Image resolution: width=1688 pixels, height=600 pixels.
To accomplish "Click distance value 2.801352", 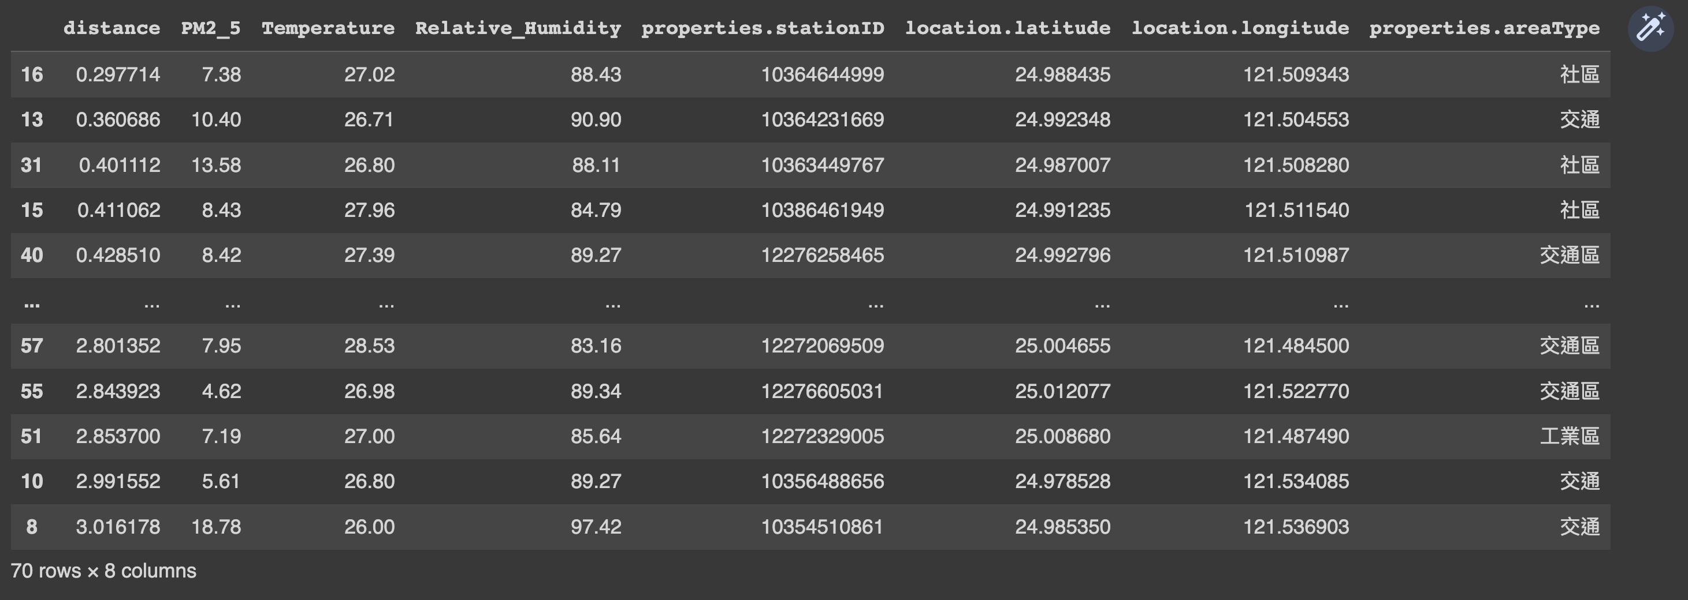I will 118,346.
